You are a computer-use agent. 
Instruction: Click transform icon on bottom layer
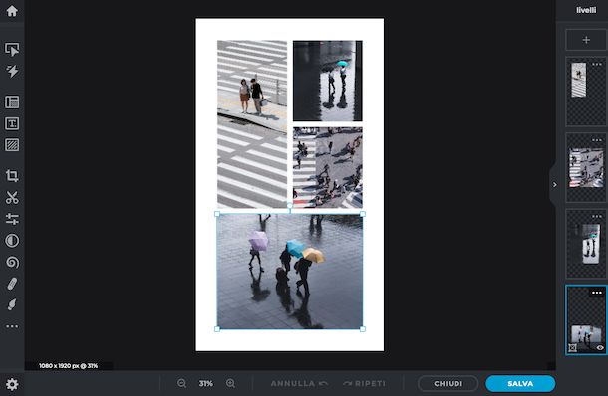click(x=573, y=348)
